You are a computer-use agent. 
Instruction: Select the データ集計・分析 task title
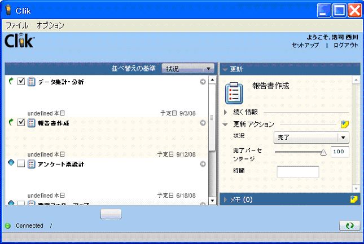pos(61,82)
